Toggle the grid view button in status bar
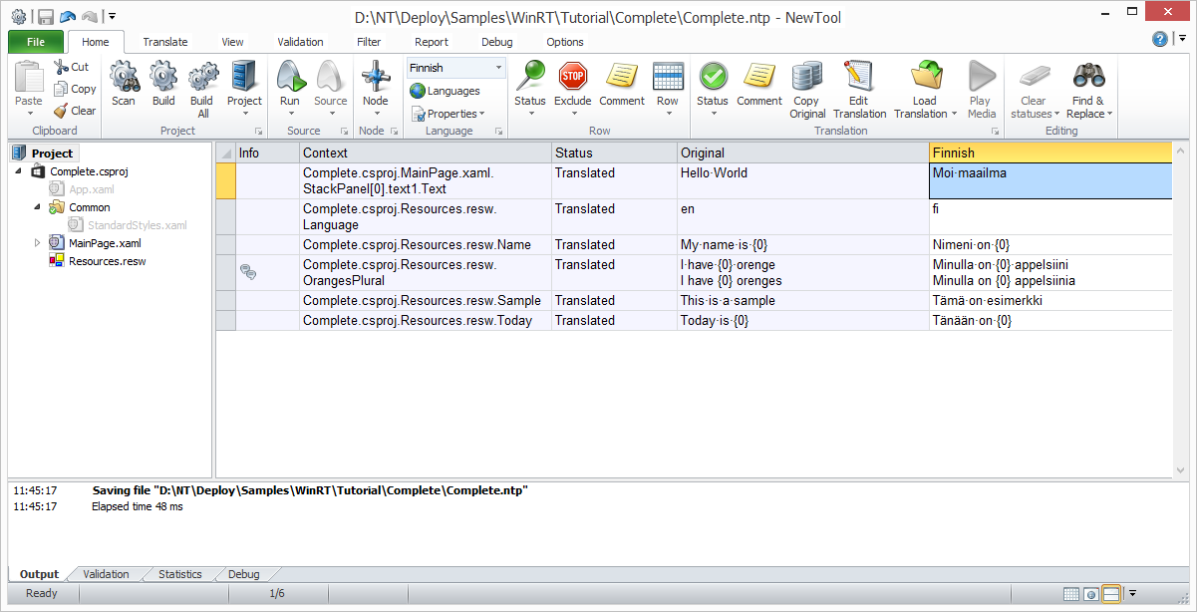The width and height of the screenshot is (1197, 612). tap(1071, 594)
